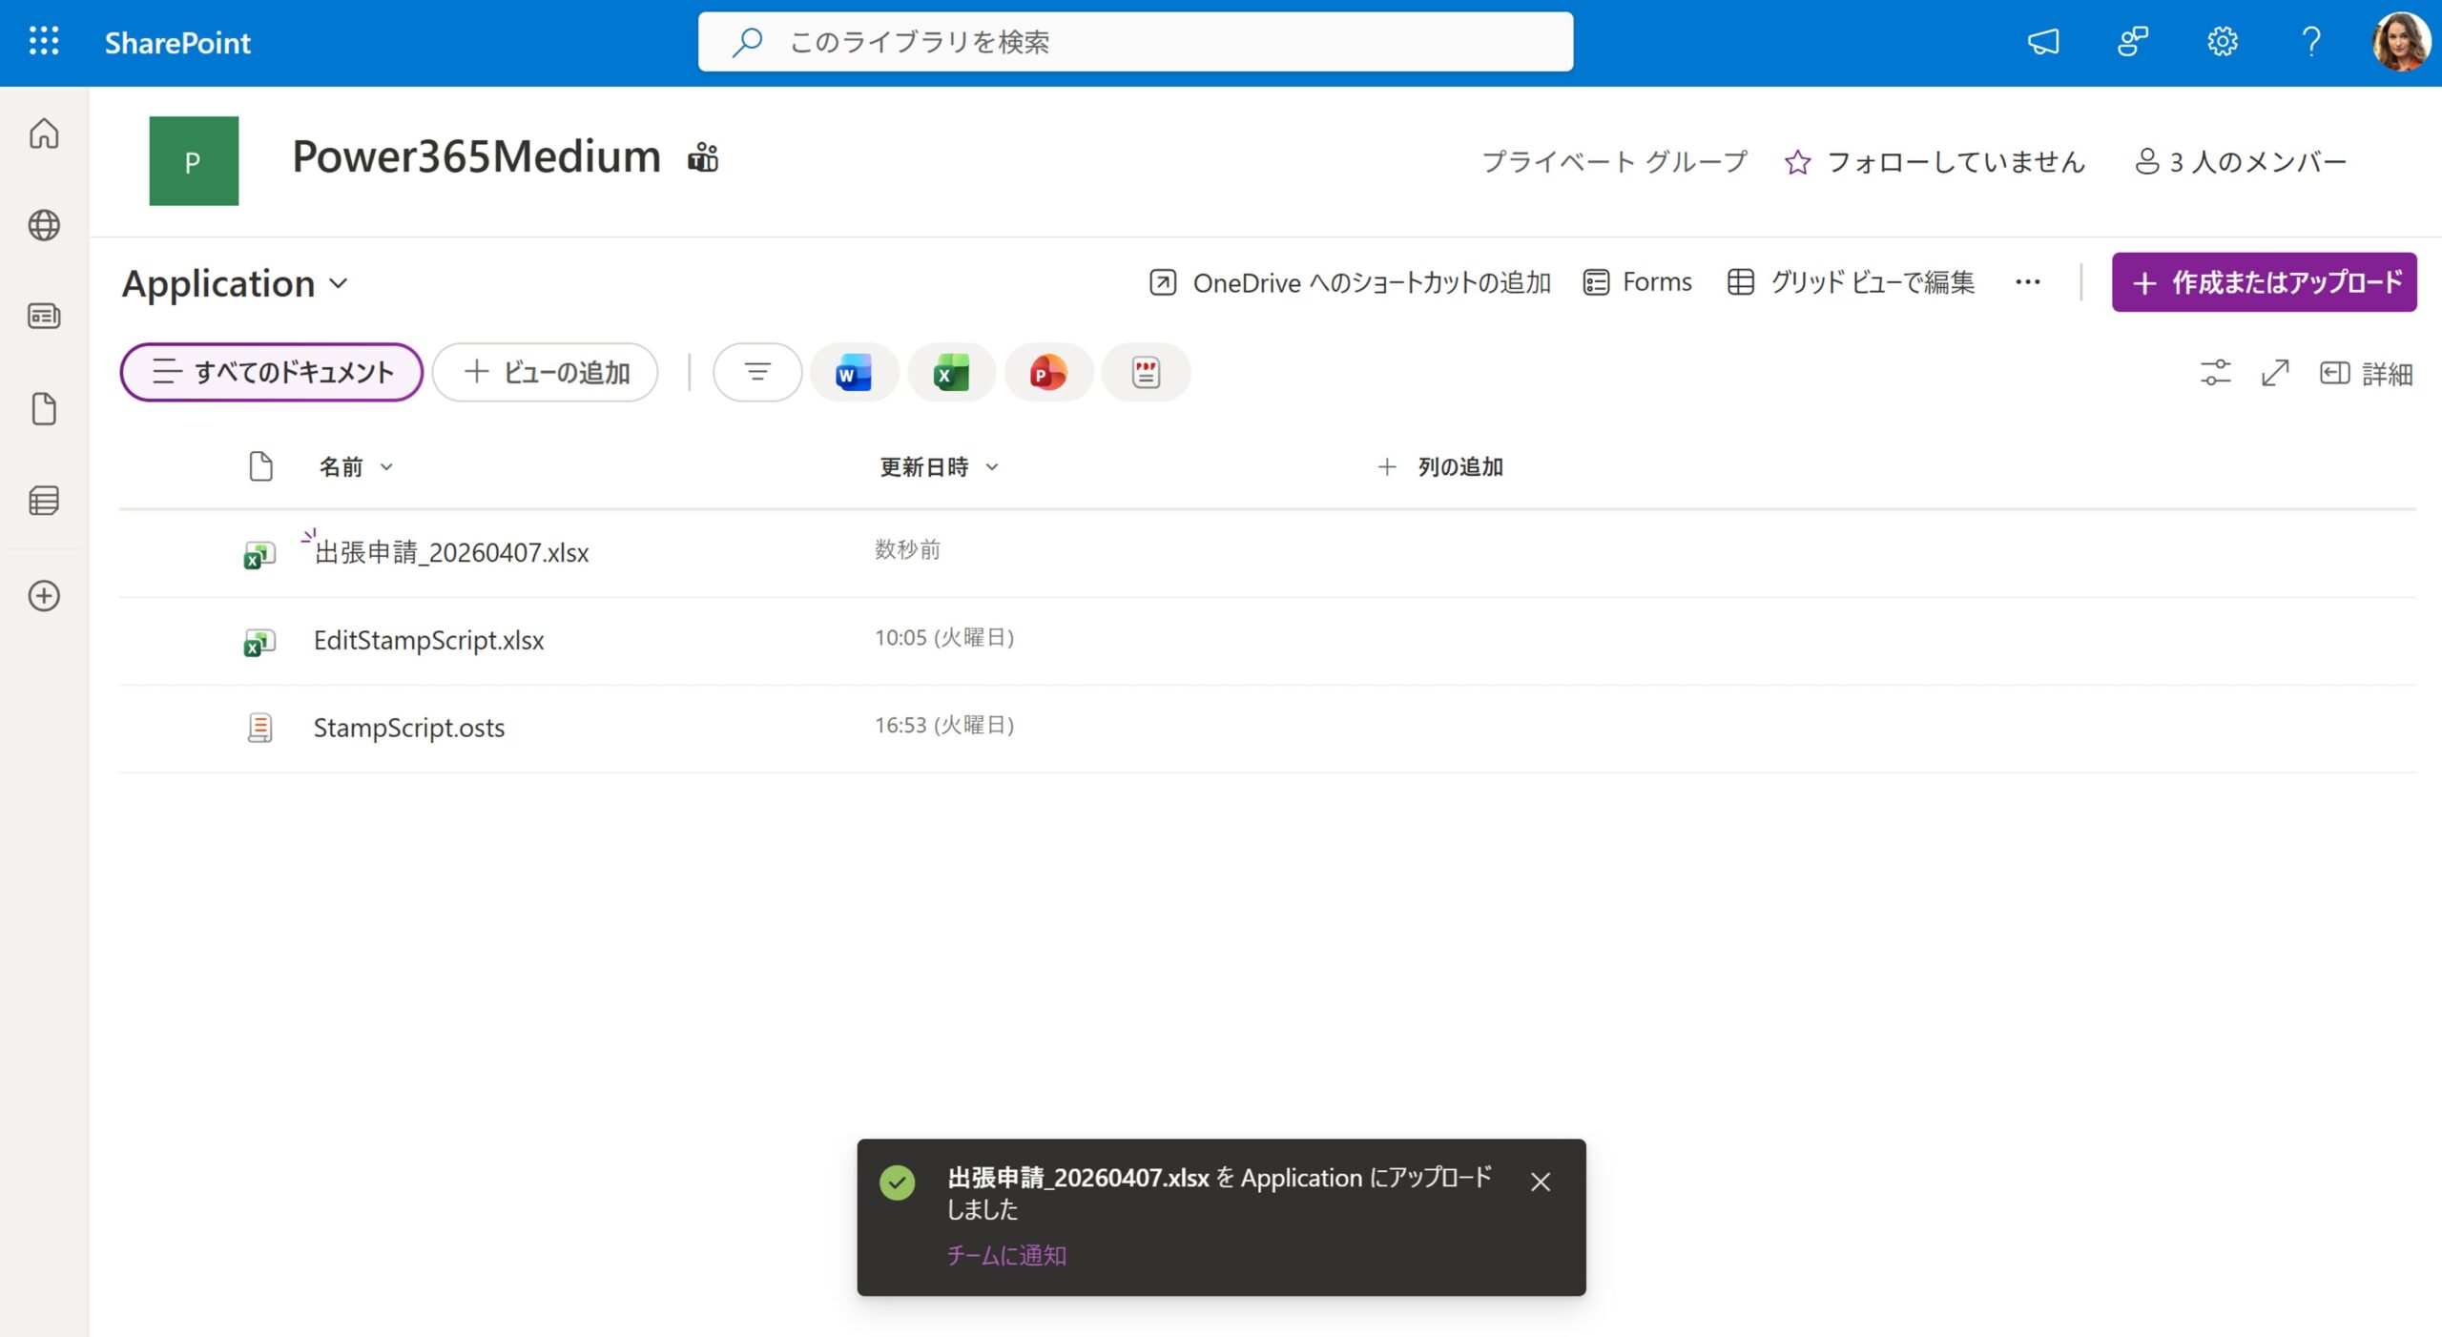Image resolution: width=2442 pixels, height=1337 pixels.
Task: Open the filter pane icon
Action: click(756, 372)
